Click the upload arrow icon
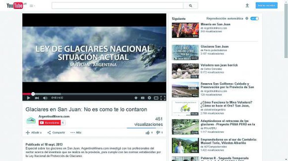Image resolution: width=288 pixels, height=161 pixels. (x=247, y=5)
